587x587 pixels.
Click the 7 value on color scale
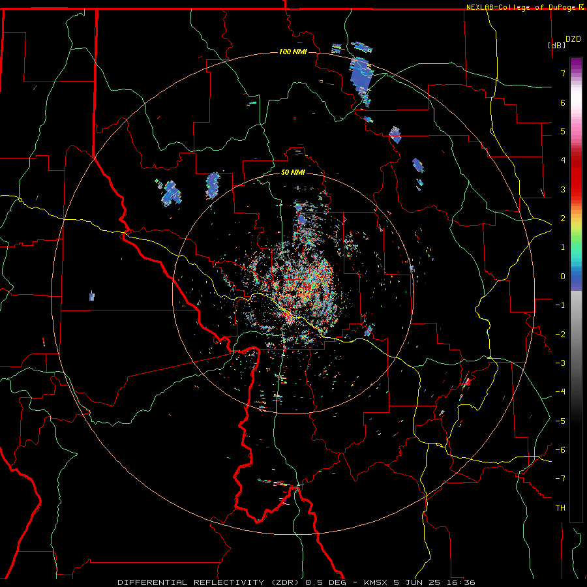coord(563,73)
